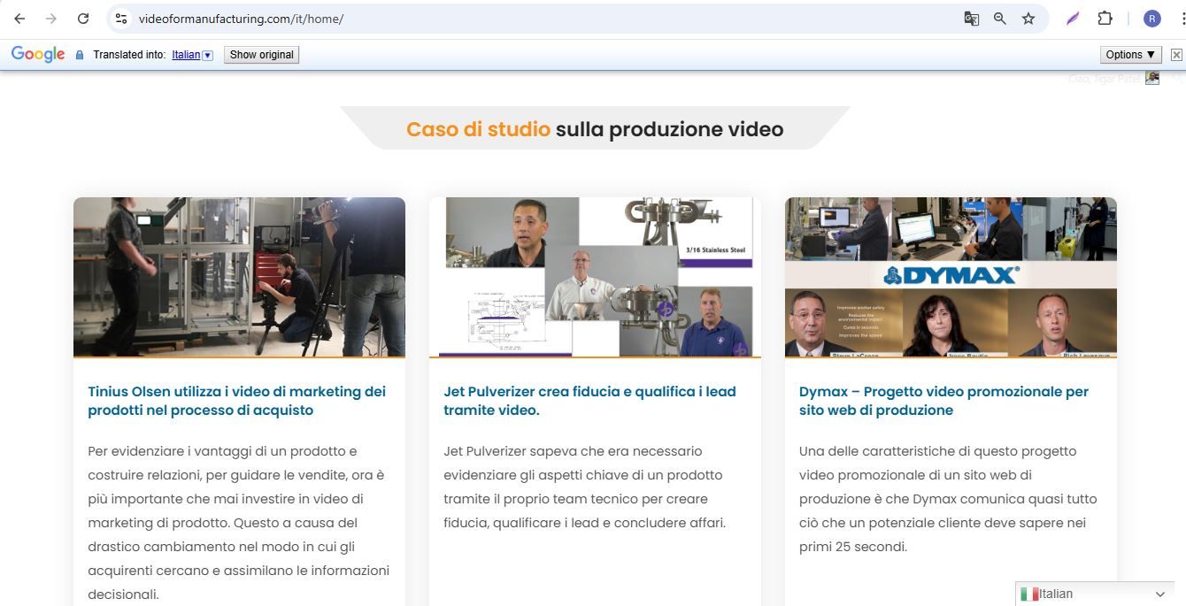The image size is (1186, 606).
Task: Go forward to the next page
Action: tap(51, 19)
